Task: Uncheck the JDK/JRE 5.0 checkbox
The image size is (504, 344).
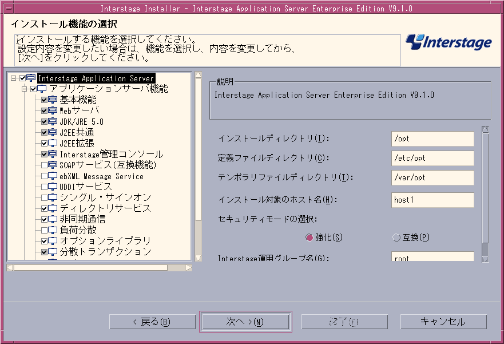Action: [45, 122]
